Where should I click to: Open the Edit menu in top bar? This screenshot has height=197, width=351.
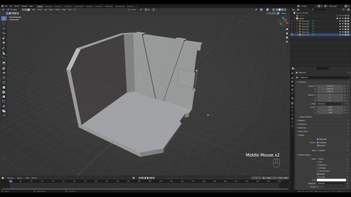10,6
